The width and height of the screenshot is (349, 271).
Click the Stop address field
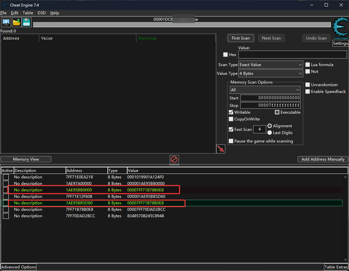(x=270, y=105)
